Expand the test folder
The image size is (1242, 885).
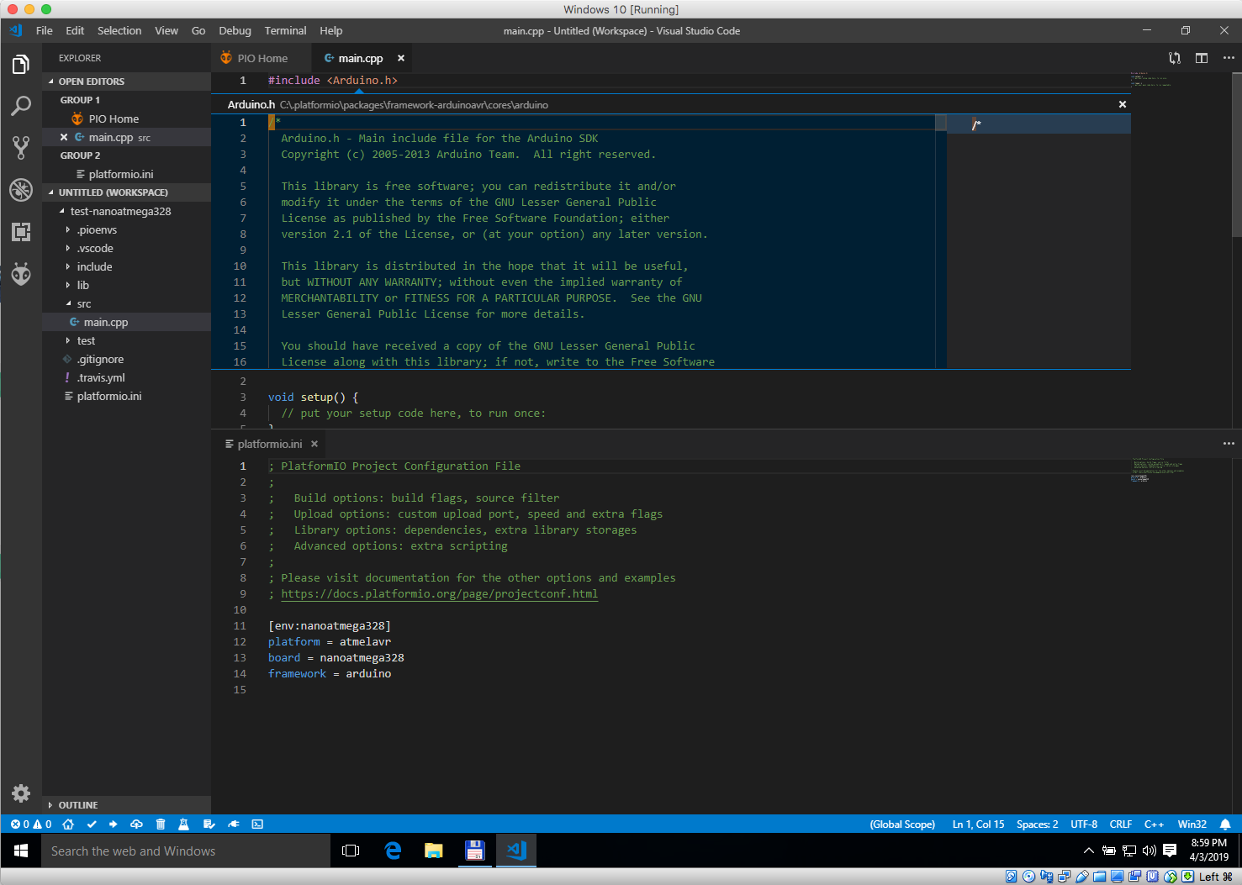[x=86, y=340]
